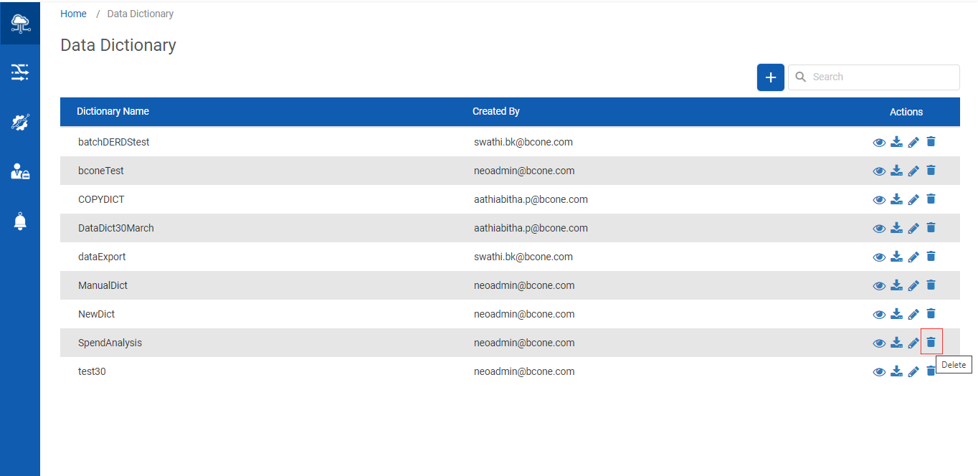
Task: View the test30 dictionary
Action: [879, 372]
